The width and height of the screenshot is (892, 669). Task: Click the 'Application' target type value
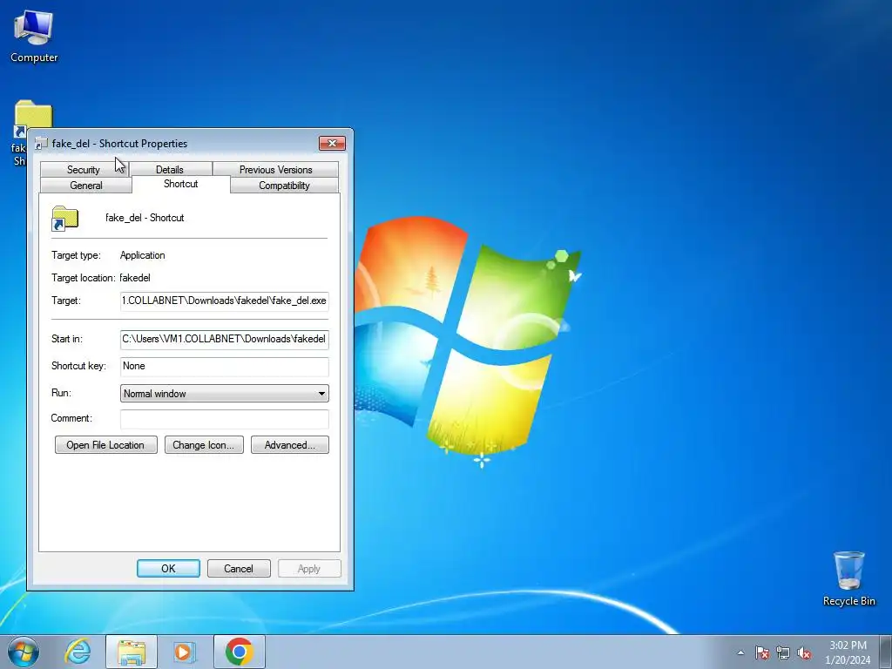pyautogui.click(x=142, y=255)
